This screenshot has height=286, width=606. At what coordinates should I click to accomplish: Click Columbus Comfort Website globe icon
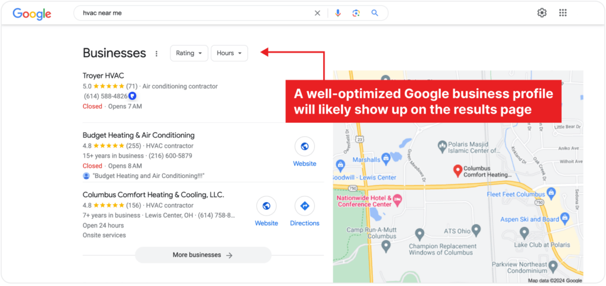point(266,206)
